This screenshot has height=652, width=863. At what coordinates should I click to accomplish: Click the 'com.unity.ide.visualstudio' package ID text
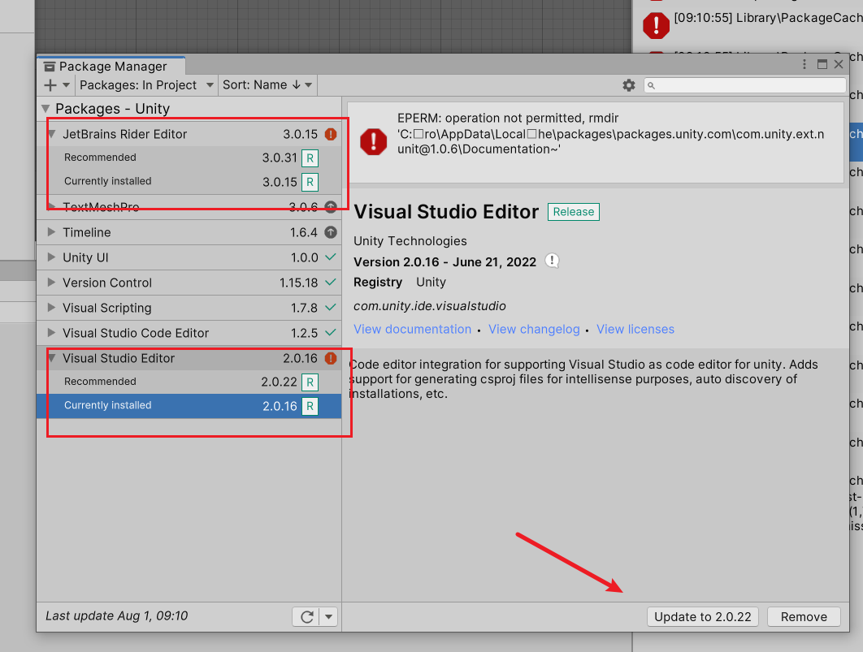pyautogui.click(x=429, y=306)
